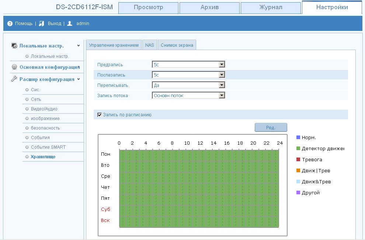Click the Помощь help question-mark icon
Screen dimensions: 365x240
10,24
